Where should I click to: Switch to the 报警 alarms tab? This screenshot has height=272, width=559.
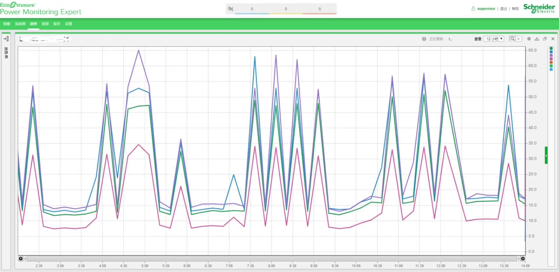tap(45, 24)
